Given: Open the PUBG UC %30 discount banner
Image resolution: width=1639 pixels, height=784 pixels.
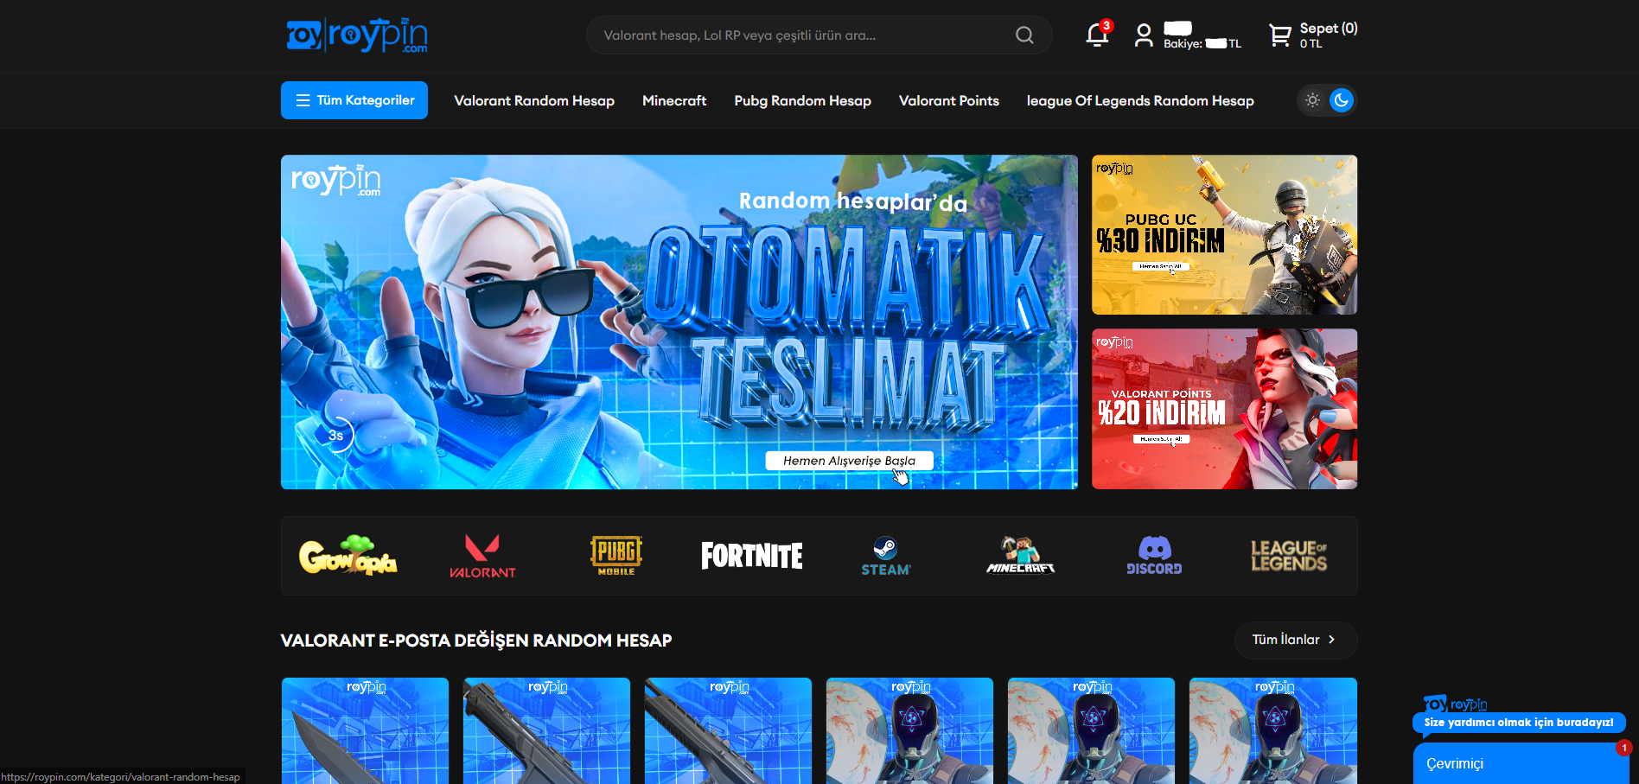Looking at the screenshot, I should [x=1224, y=234].
